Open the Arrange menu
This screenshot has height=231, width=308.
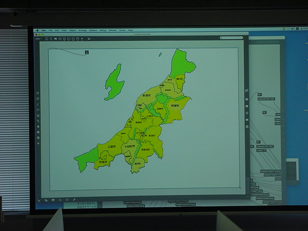click(x=82, y=30)
